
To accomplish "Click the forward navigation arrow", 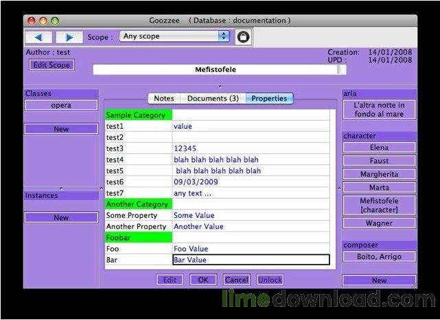I will click(69, 37).
